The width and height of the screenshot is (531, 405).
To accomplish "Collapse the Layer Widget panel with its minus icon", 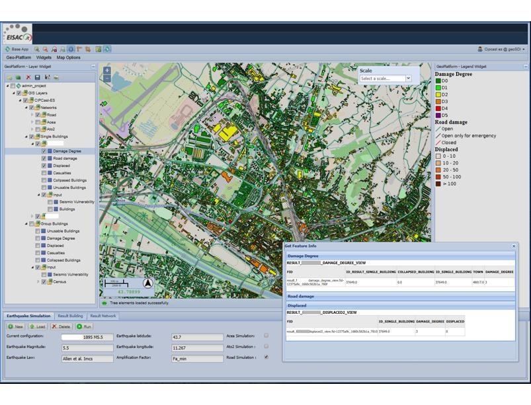I will (93, 67).
